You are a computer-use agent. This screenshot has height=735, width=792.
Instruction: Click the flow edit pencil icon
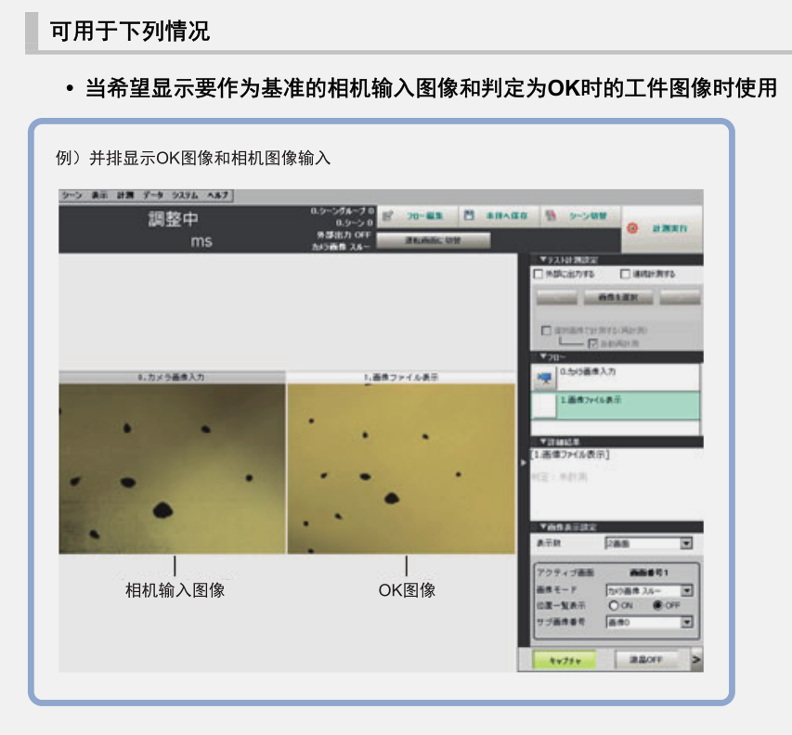pyautogui.click(x=388, y=216)
